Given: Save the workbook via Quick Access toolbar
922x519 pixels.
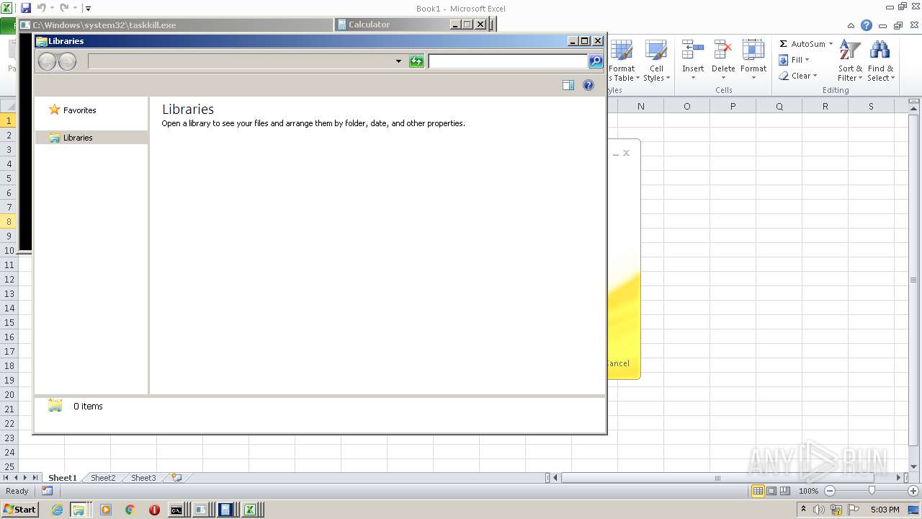Looking at the screenshot, I should [x=26, y=8].
